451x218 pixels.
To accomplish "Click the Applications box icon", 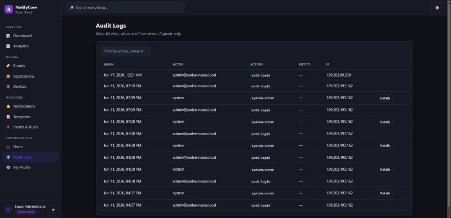I will coord(8,77).
